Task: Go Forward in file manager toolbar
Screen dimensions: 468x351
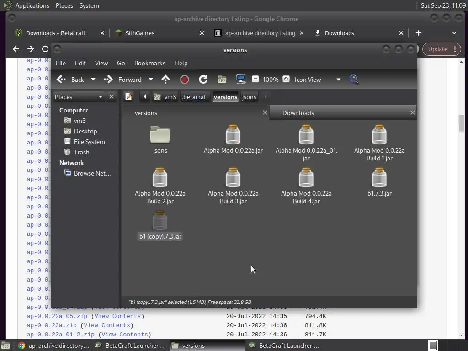Action: click(122, 80)
